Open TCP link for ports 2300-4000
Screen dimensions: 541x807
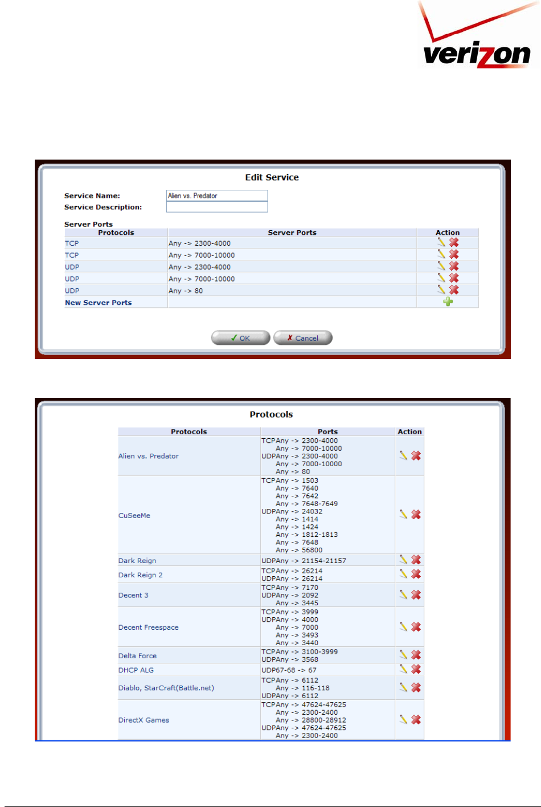pyautogui.click(x=72, y=243)
